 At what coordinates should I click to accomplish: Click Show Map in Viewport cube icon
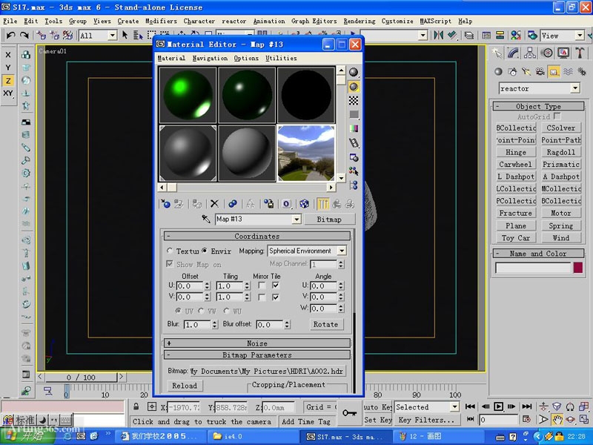pos(304,204)
